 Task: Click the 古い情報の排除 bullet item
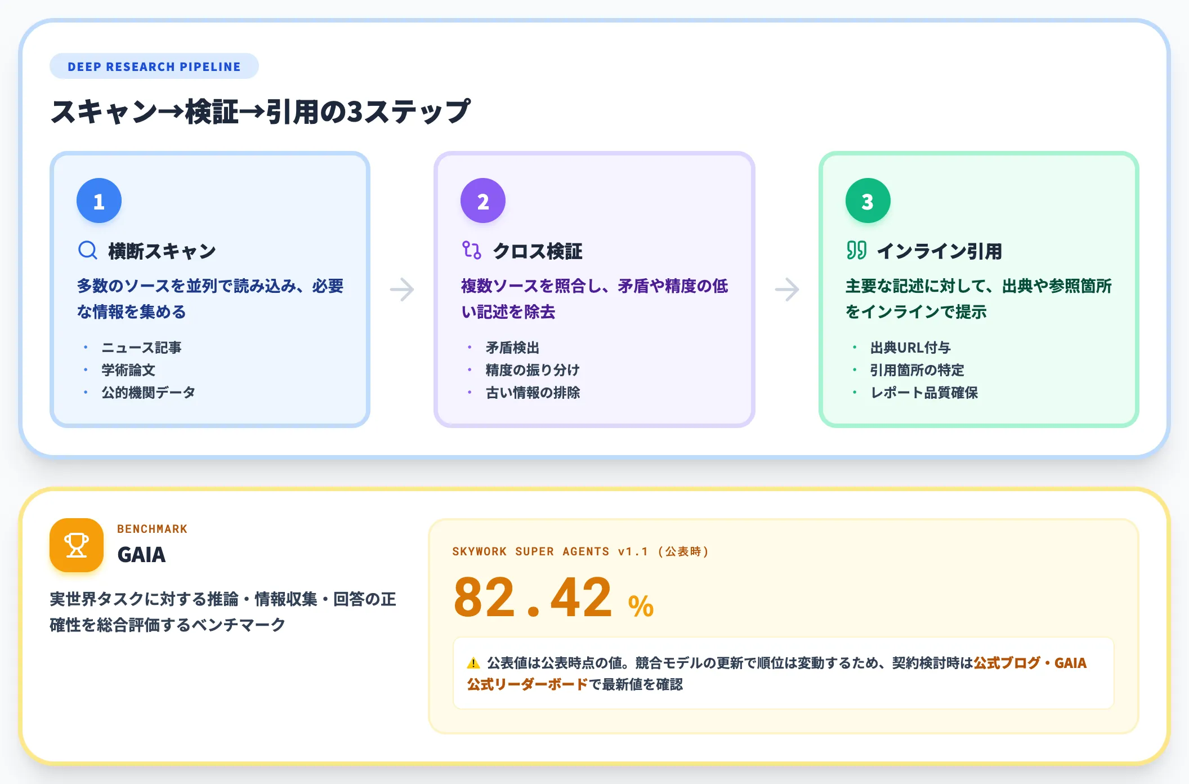pos(533,393)
